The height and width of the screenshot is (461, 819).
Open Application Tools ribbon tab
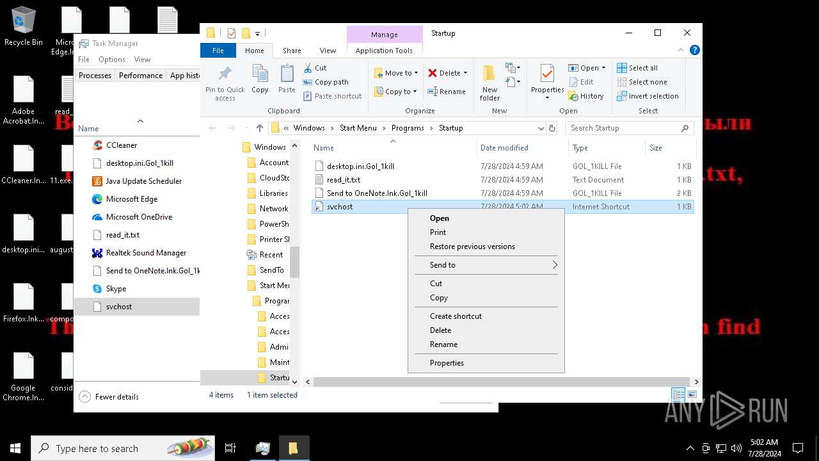click(384, 51)
